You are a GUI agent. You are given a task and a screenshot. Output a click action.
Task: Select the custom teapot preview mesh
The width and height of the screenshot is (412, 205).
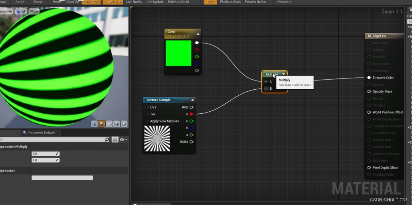tap(123, 124)
